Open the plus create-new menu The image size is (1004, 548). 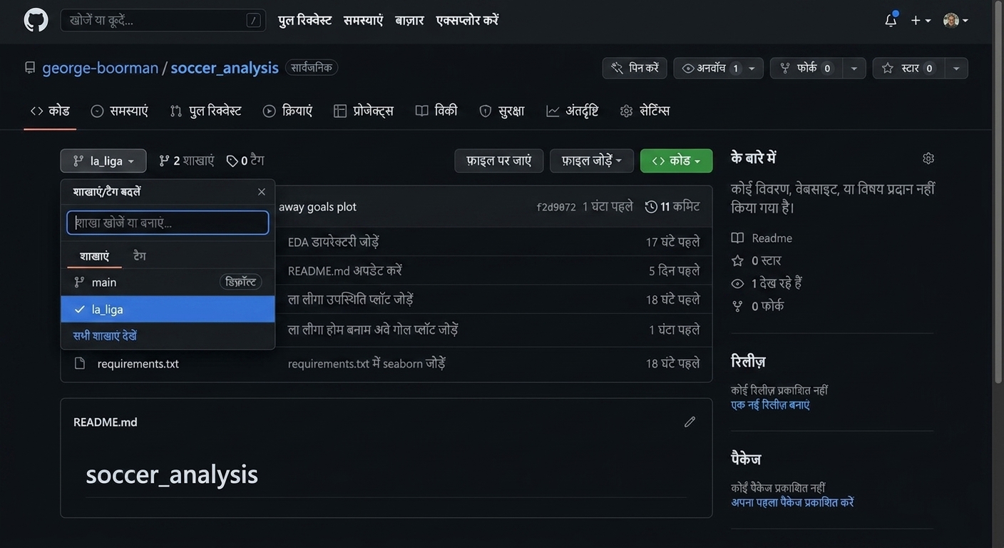tap(921, 21)
